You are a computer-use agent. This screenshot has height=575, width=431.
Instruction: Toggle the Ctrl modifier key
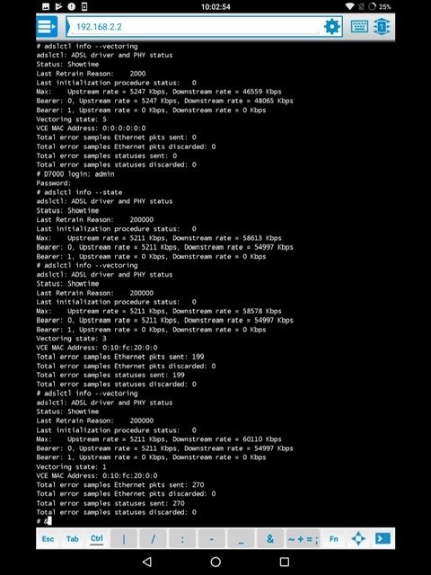[96, 539]
